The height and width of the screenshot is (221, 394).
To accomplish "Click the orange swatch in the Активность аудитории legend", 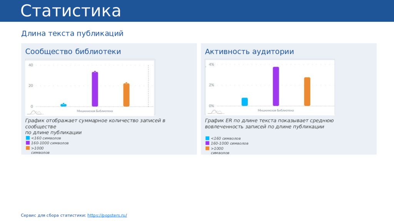I will click(207, 148).
